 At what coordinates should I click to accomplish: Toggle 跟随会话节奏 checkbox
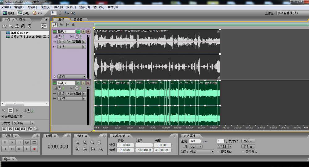pyautogui.click(x=2, y=116)
